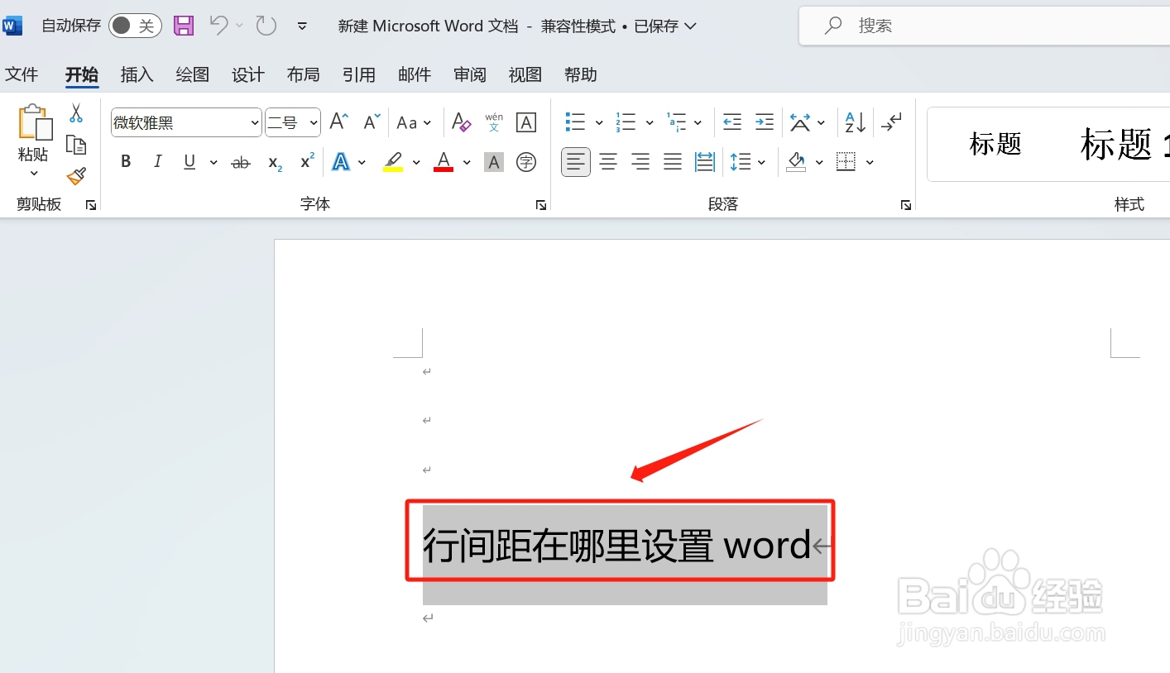Click the Cut scissors icon
1170x673 pixels.
click(75, 112)
